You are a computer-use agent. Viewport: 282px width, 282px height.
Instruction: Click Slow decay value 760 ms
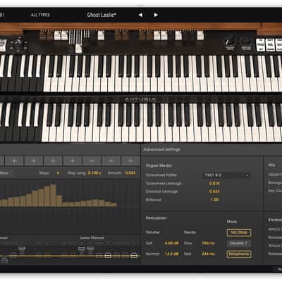(208, 243)
